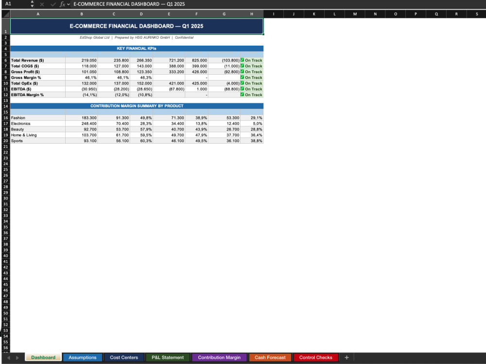
Task: Click the cancel entry X icon
Action: click(42, 4)
